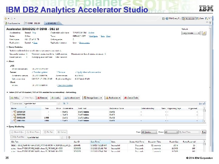Click the refresh now icon beside Refresh dropdown
The height and width of the screenshot is (164, 219).
click(204, 33)
